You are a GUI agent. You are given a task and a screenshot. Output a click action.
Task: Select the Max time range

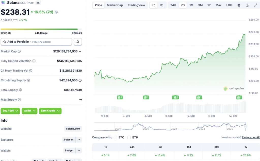tap(218, 5)
